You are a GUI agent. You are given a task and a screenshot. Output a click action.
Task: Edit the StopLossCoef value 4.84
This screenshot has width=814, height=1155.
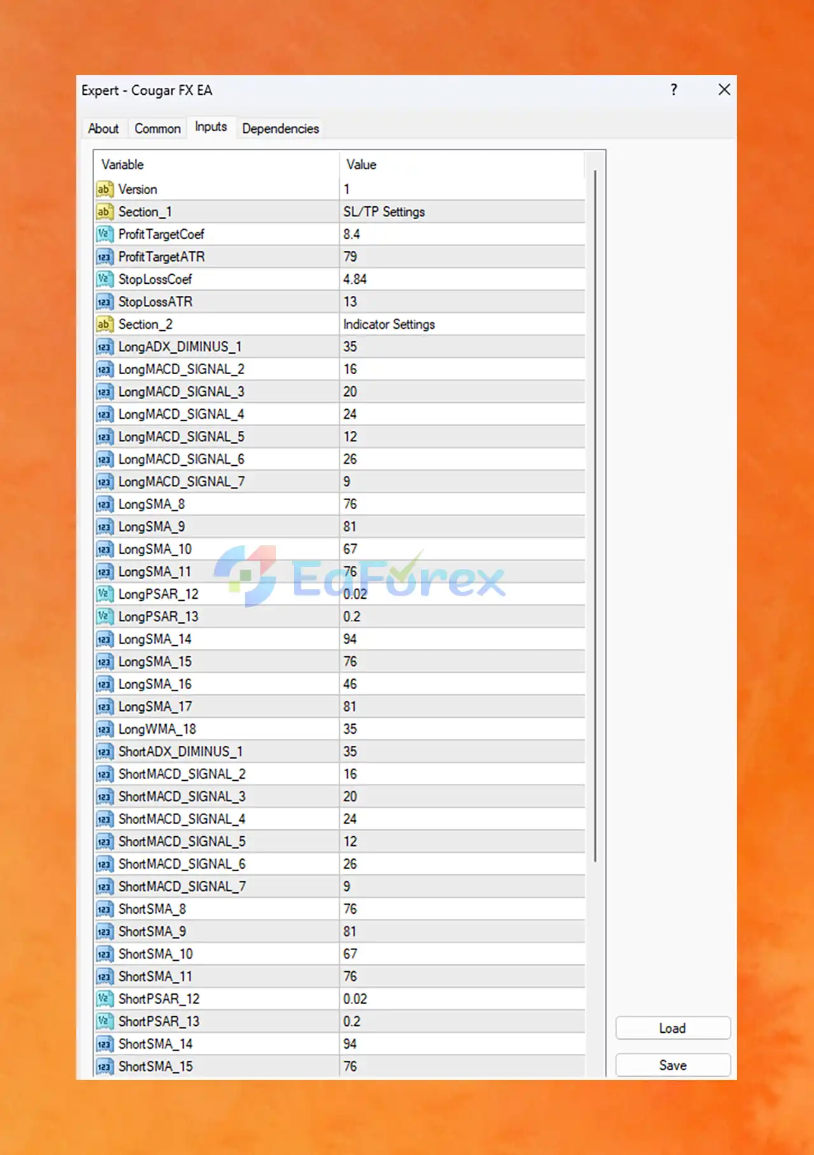click(462, 279)
